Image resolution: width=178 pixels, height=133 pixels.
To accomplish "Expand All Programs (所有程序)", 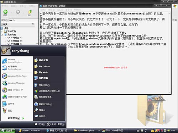I will (x=16, y=118).
